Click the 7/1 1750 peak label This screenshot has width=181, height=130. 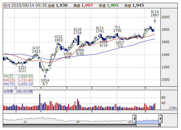[x=117, y=29]
